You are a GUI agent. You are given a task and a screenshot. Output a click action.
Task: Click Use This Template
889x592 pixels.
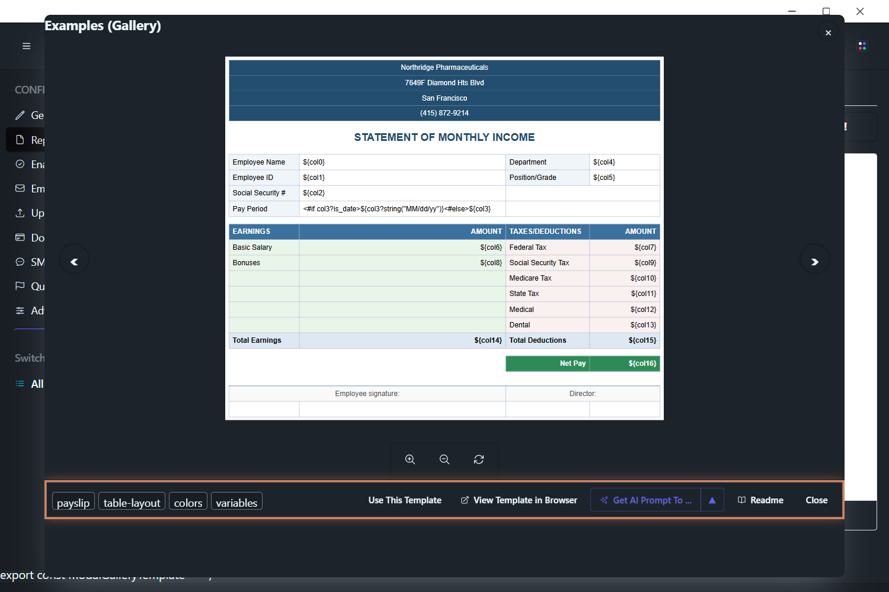pyautogui.click(x=405, y=500)
